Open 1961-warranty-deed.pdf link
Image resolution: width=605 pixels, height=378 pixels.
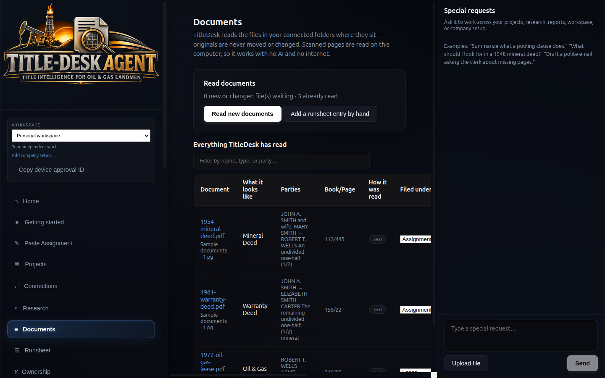tap(213, 299)
